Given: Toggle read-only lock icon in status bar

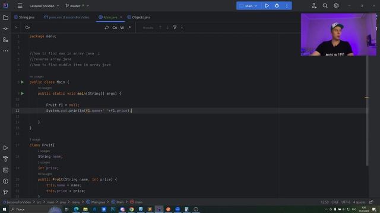Looking at the screenshot, I should (371, 202).
